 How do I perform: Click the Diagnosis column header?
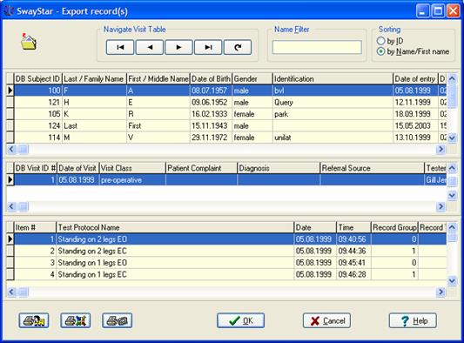pyautogui.click(x=279, y=168)
